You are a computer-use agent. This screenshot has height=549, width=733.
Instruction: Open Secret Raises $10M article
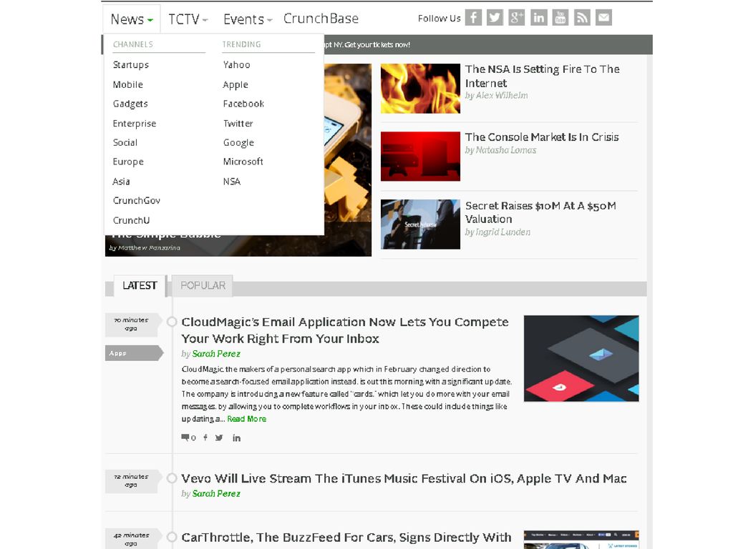(x=540, y=212)
